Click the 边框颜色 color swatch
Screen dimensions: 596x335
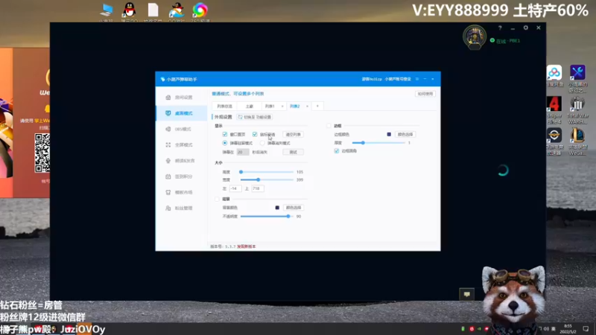[389, 135]
